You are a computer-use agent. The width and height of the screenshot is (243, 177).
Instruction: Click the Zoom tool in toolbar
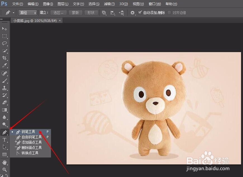(4, 169)
